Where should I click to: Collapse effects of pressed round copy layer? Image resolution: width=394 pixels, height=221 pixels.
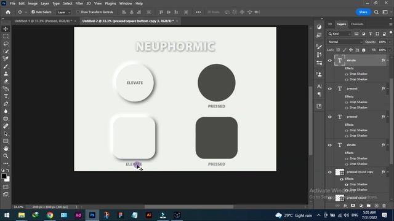(x=388, y=172)
